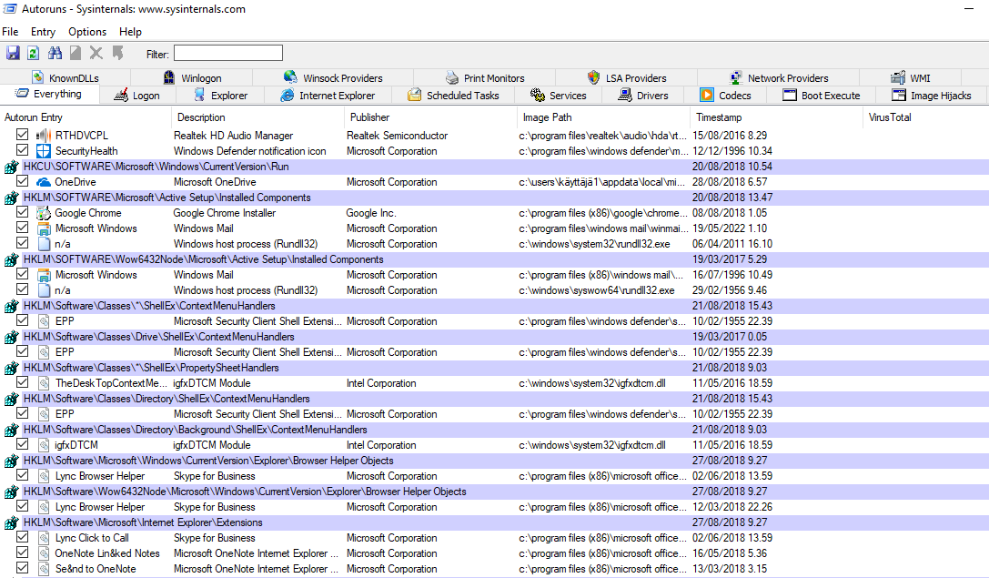This screenshot has height=578, width=989.
Task: Switch to the Services tab
Action: pyautogui.click(x=559, y=96)
